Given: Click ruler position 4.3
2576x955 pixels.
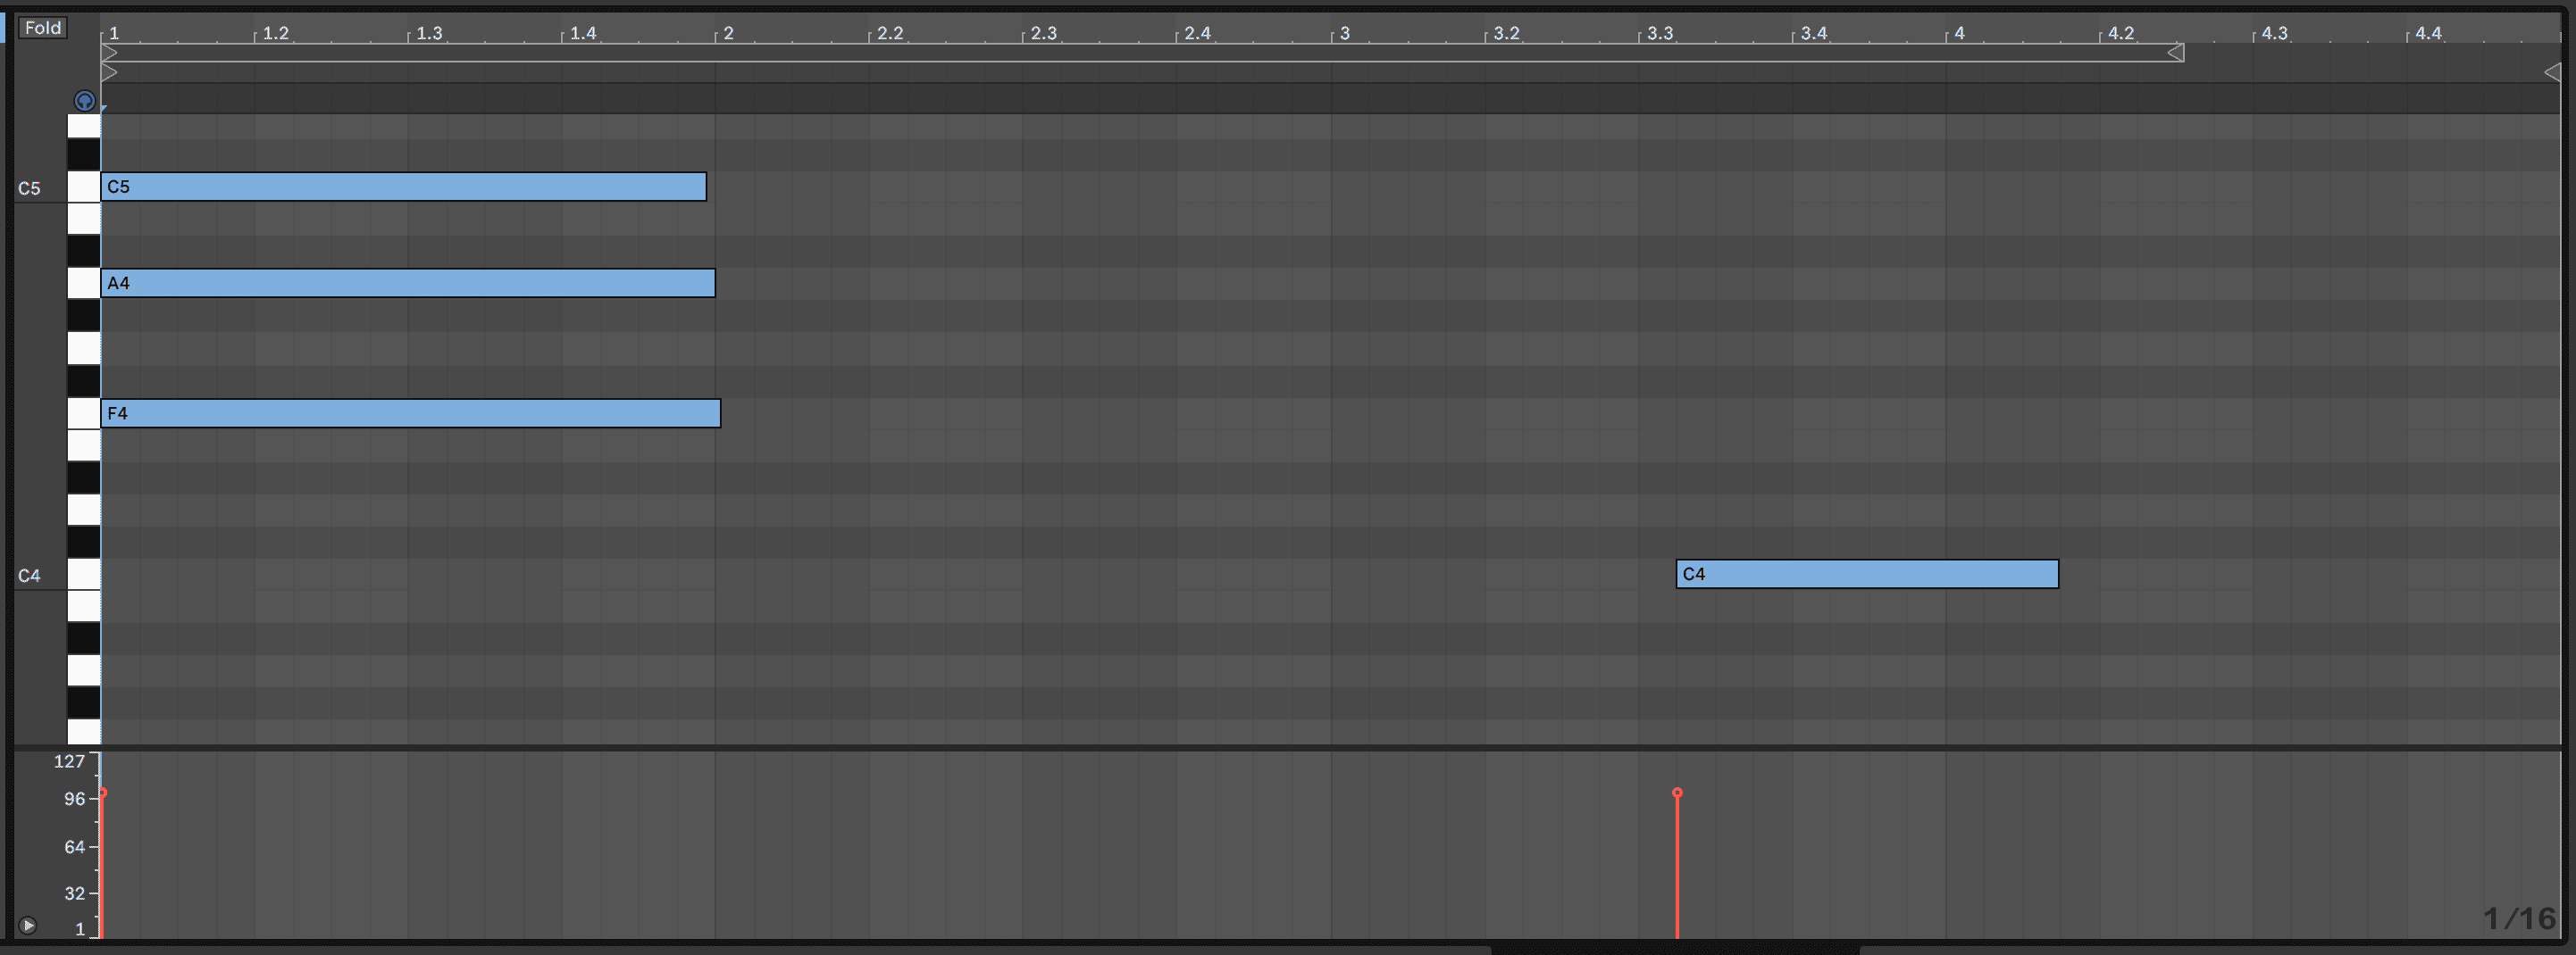Looking at the screenshot, I should 2275,33.
